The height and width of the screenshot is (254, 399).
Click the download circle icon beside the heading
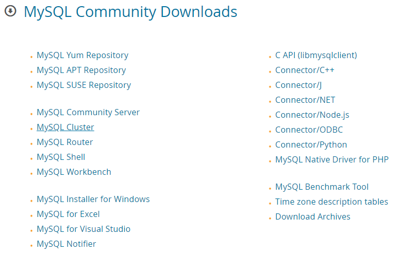pos(10,11)
